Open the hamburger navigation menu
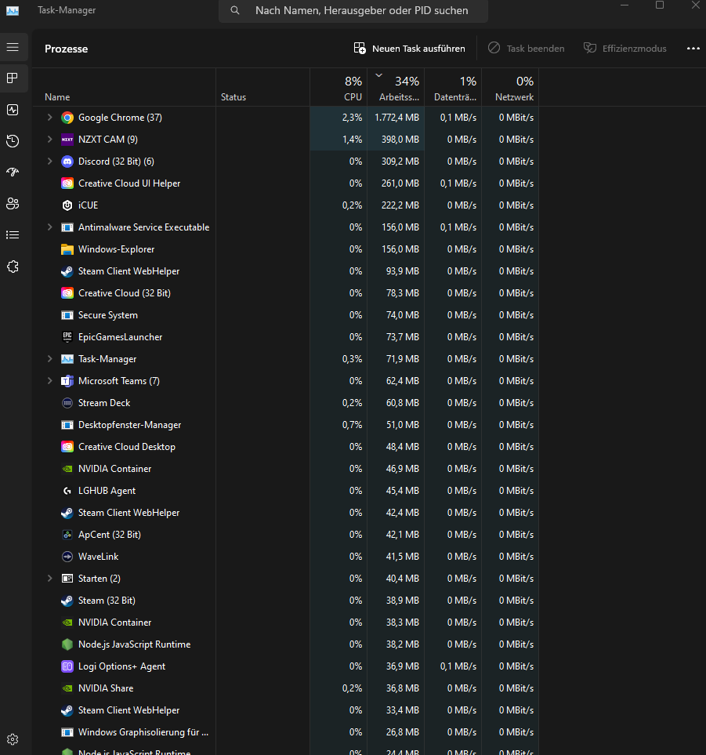The width and height of the screenshot is (706, 755). click(13, 47)
